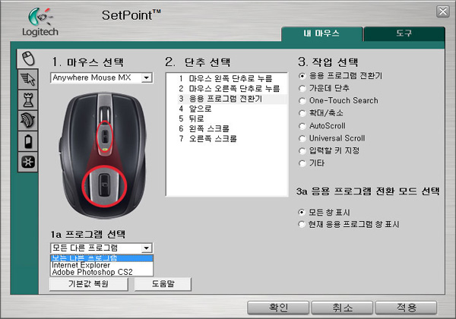Click the enlarged middle button on mouse image
The image size is (456, 319).
pyautogui.click(x=104, y=185)
